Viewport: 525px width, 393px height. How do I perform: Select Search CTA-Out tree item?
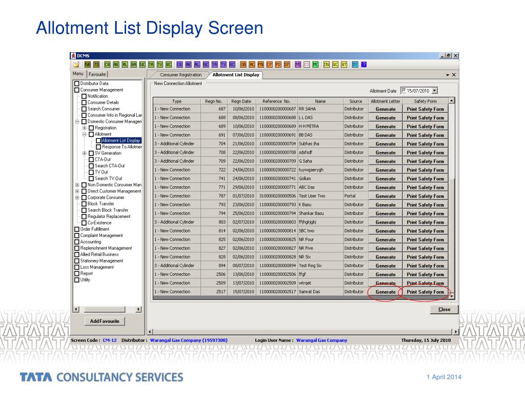[110, 166]
